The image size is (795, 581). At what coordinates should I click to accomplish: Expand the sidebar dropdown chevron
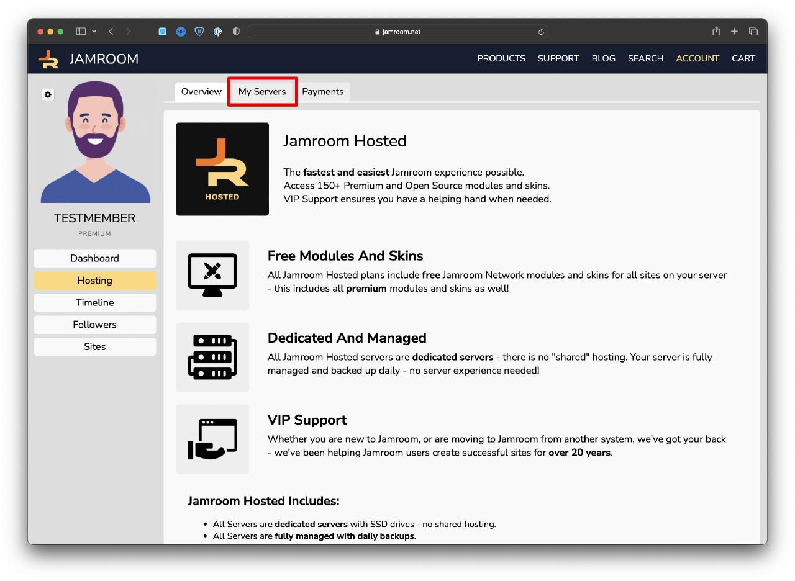(x=94, y=31)
